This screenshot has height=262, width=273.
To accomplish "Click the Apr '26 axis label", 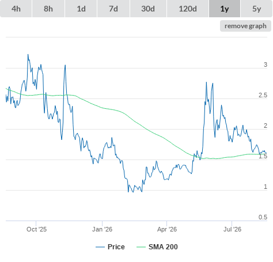I will pyautogui.click(x=167, y=229).
